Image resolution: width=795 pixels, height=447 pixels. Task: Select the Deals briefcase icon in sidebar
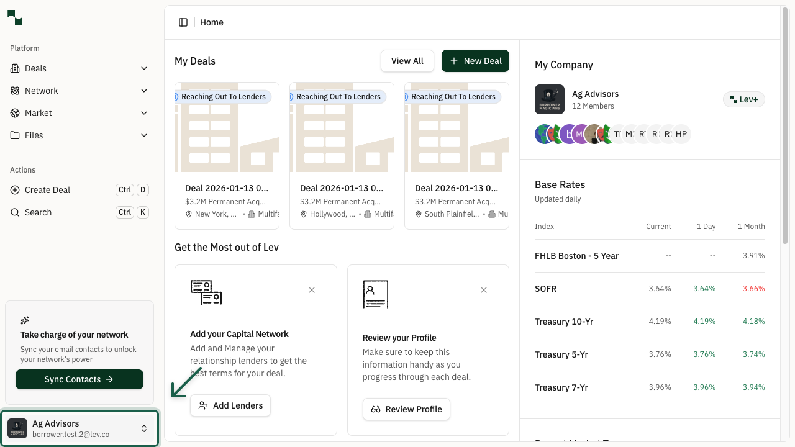(x=14, y=68)
